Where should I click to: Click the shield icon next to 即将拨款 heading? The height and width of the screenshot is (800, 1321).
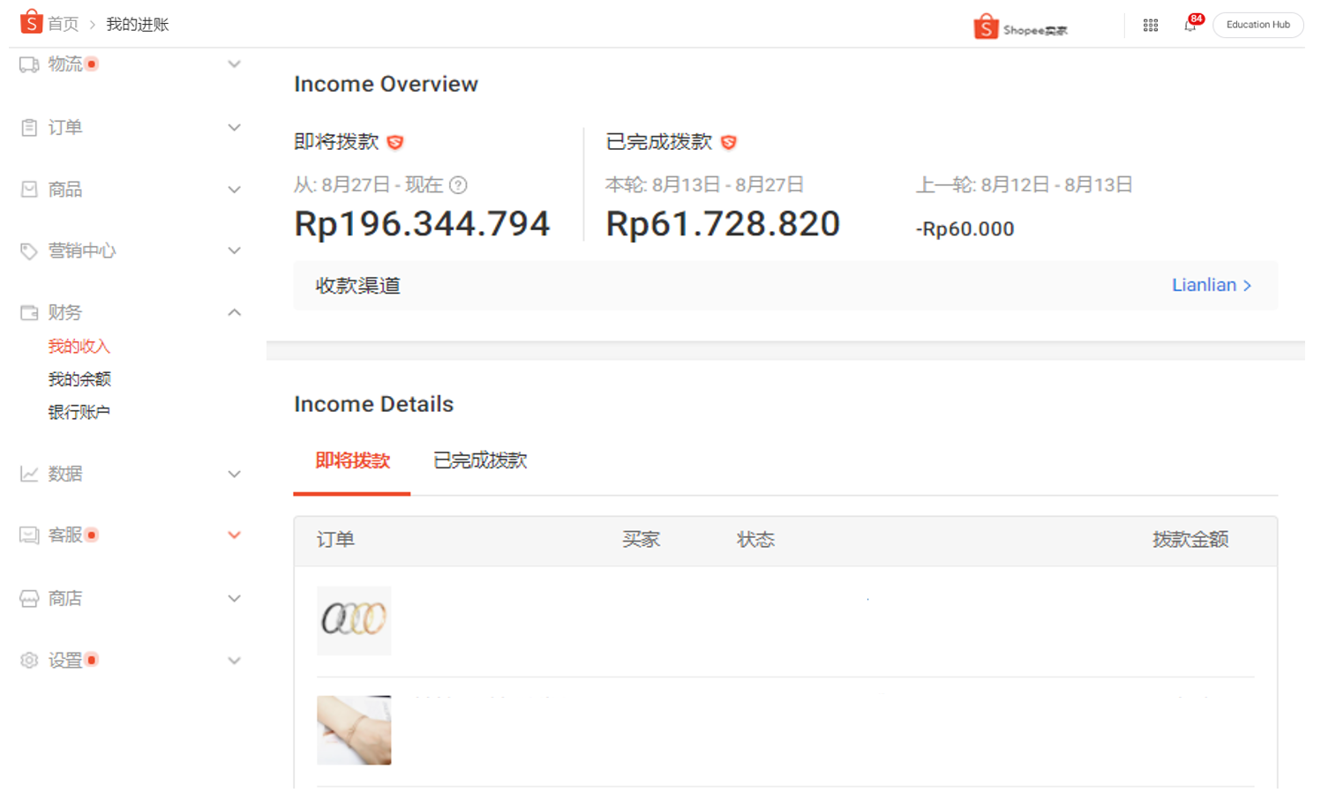click(x=395, y=142)
